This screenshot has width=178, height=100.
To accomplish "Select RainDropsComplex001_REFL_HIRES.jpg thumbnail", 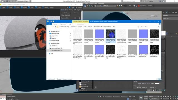I will click(154, 34).
